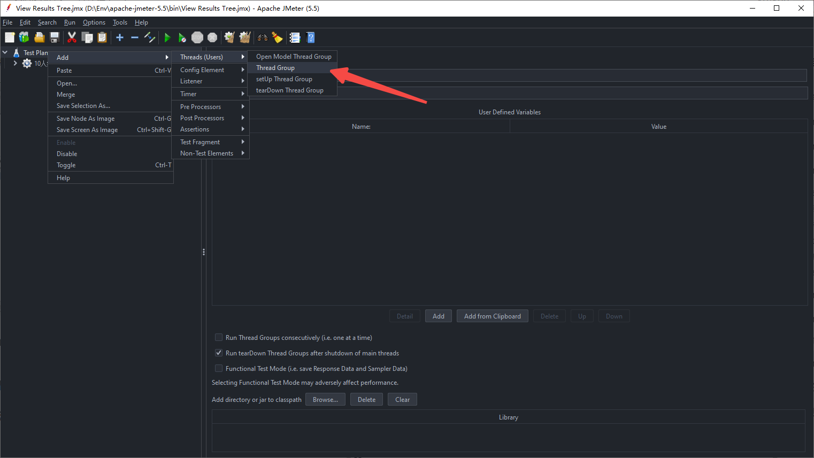Expand the thread group node under Test Plan
814x458 pixels.
coord(15,63)
